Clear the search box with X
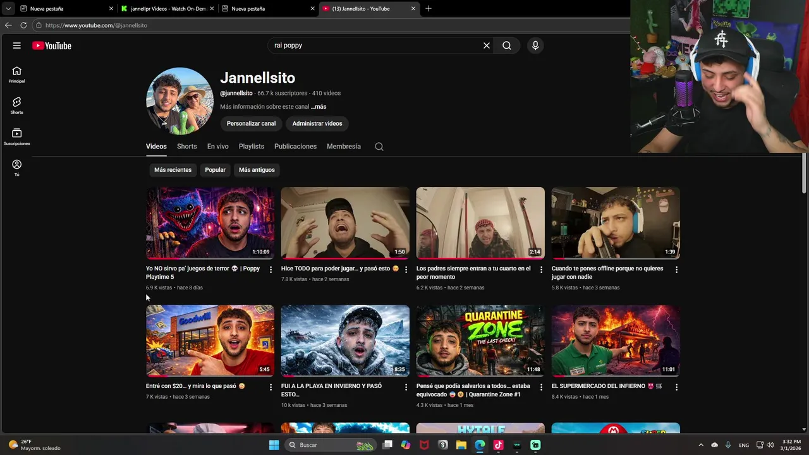The image size is (809, 455). tap(487, 45)
